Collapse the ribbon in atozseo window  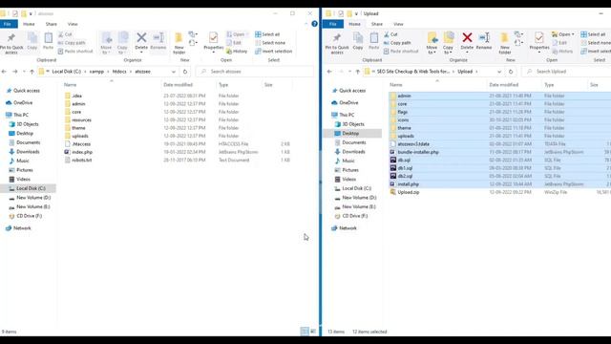305,24
